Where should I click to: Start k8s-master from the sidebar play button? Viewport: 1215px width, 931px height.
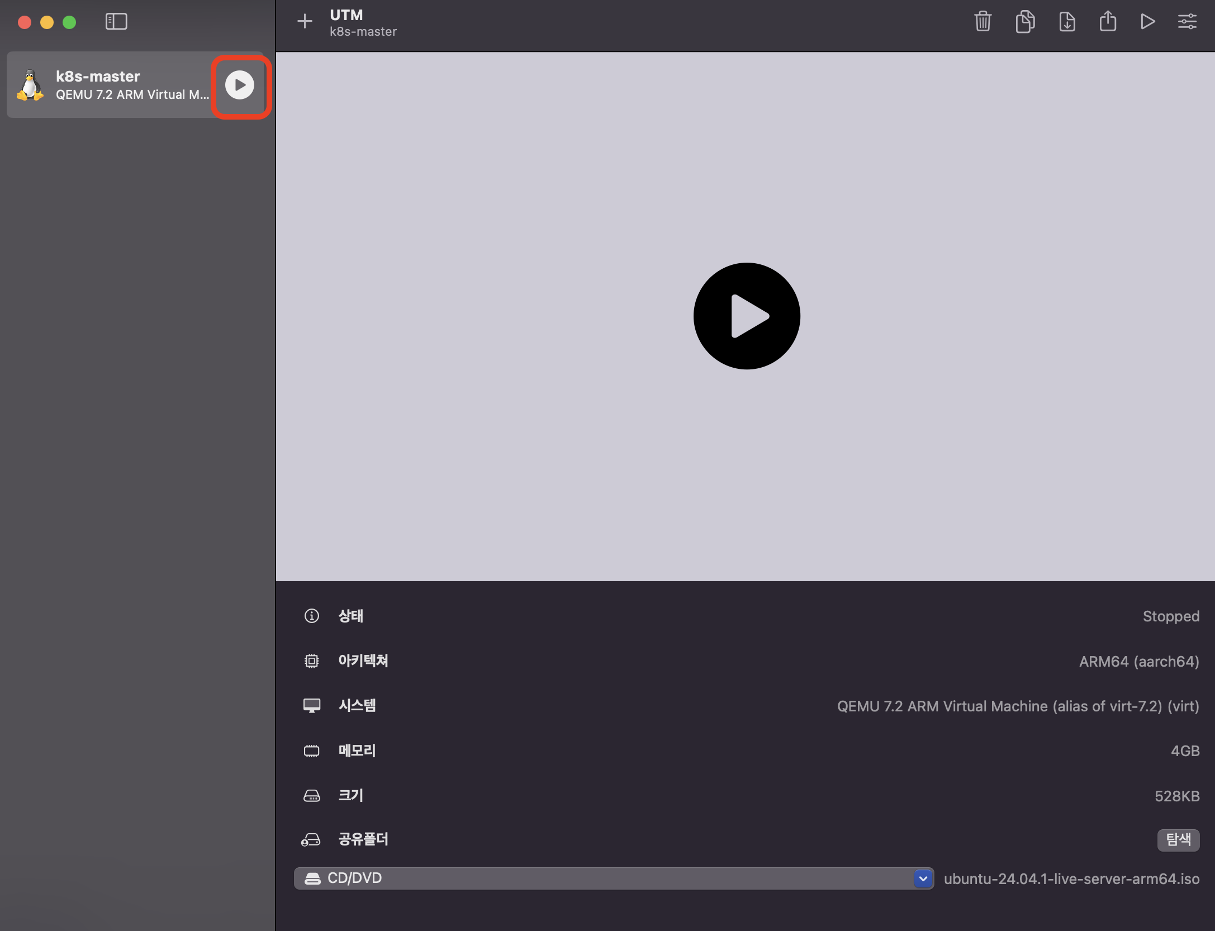pos(240,85)
